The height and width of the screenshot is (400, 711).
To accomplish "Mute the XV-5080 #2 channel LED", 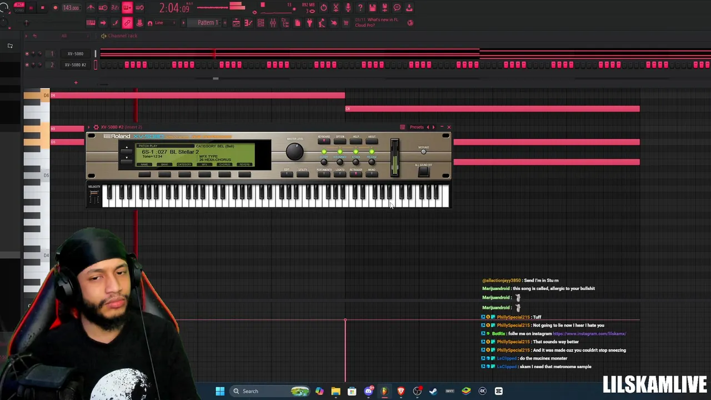I will tap(27, 65).
